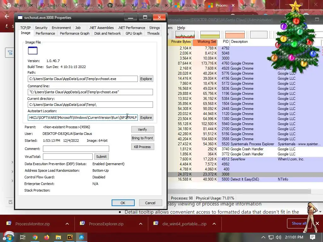Open the GPU Graph tab
Image resolution: width=323 pixels, height=242 pixels.
click(x=134, y=33)
